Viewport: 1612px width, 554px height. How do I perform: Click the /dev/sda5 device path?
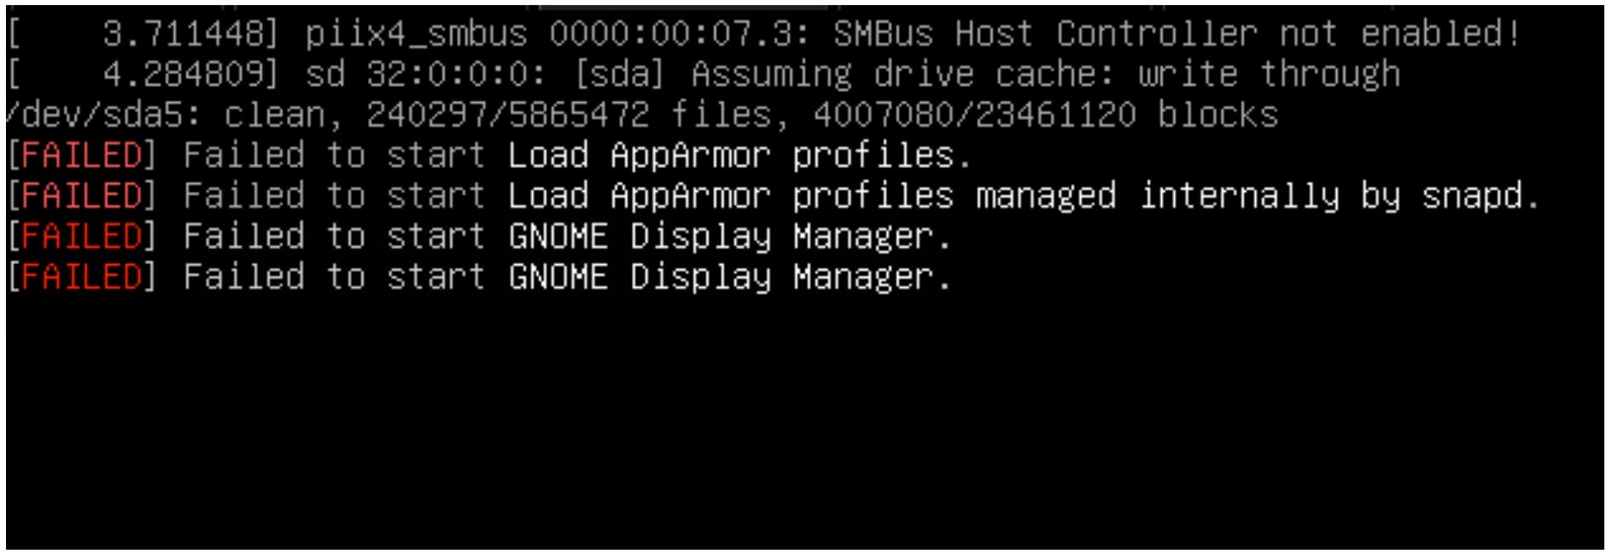tap(101, 115)
